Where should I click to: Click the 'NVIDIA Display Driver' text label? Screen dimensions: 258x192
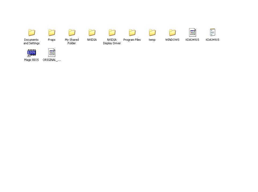(112, 42)
